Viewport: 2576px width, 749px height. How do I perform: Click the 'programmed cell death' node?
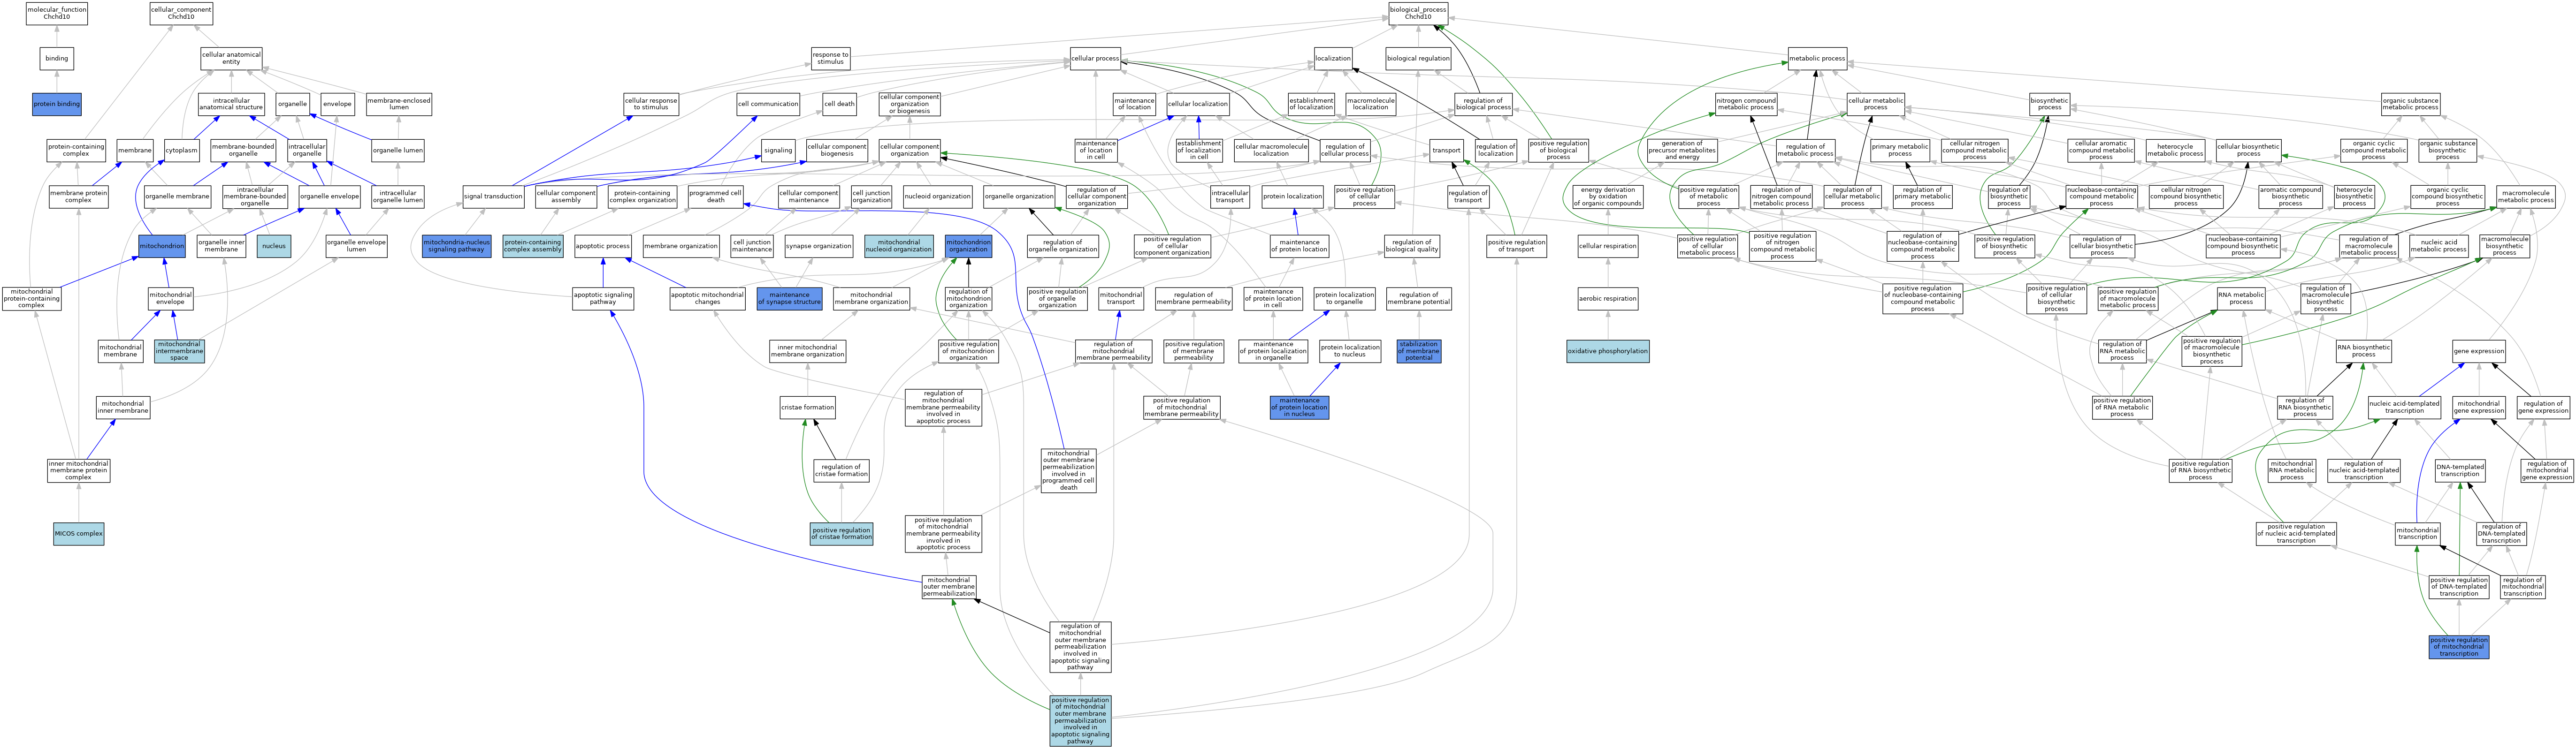pos(716,197)
